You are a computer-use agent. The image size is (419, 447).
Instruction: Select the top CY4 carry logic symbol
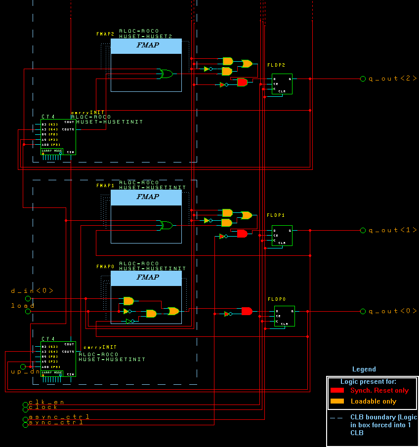point(58,137)
